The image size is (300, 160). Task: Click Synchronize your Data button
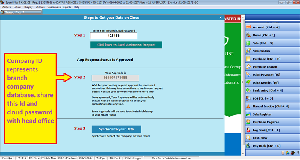pos(116,129)
